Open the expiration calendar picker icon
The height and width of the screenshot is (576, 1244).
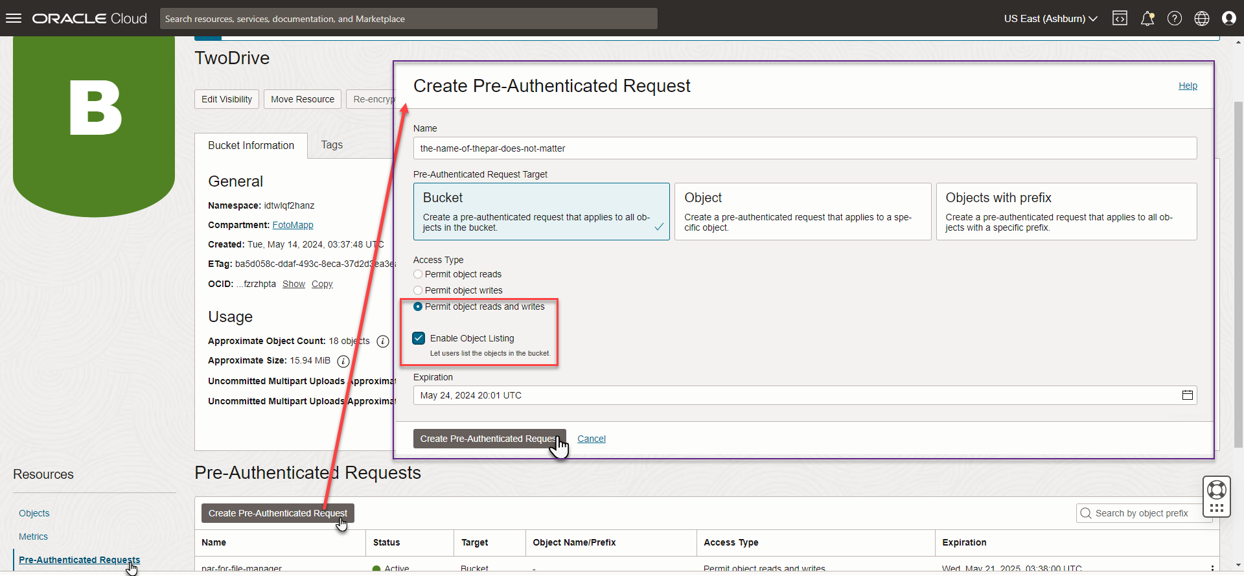(1187, 395)
